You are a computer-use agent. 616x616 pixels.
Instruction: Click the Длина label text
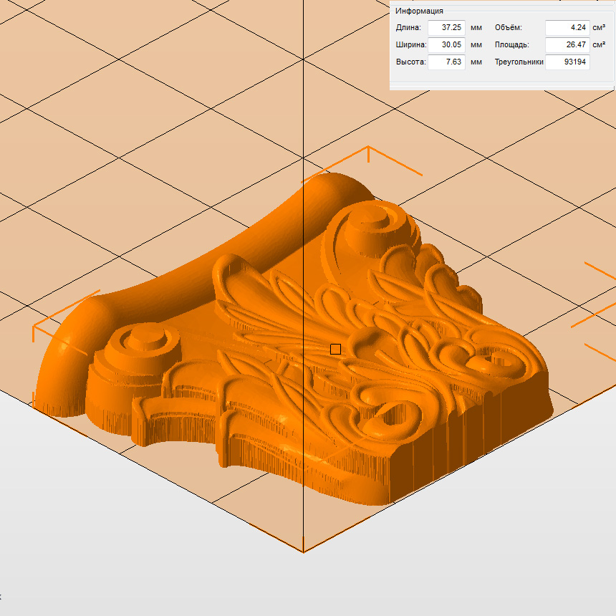point(409,28)
